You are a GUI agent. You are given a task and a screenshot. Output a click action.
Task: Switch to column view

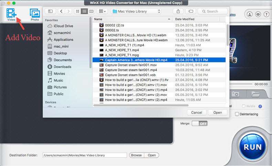click(91, 11)
